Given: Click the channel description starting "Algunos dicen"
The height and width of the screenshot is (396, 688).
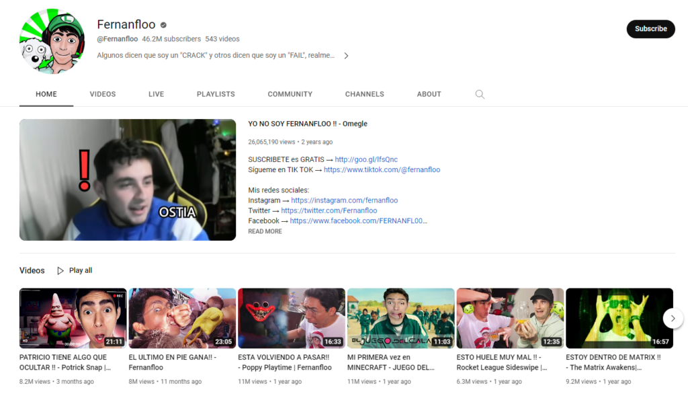Looking at the screenshot, I should (216, 55).
